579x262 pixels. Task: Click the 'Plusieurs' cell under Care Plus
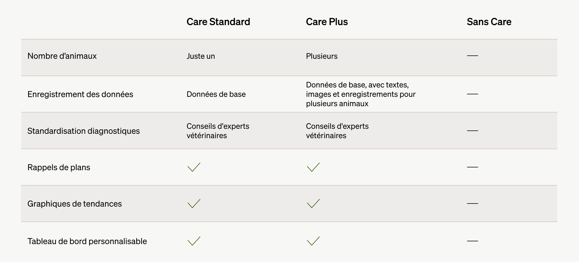tap(321, 56)
